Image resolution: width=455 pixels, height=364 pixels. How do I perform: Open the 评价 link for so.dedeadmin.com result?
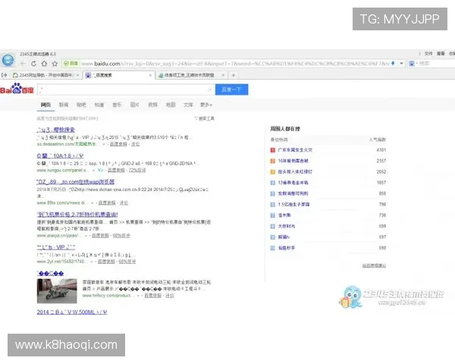tap(135, 144)
